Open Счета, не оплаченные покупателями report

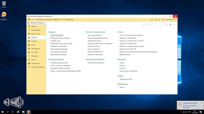(x=131, y=35)
